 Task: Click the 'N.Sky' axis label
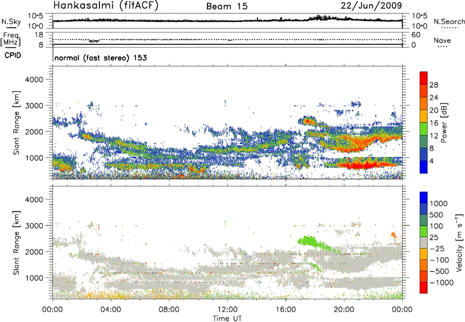[x=11, y=22]
